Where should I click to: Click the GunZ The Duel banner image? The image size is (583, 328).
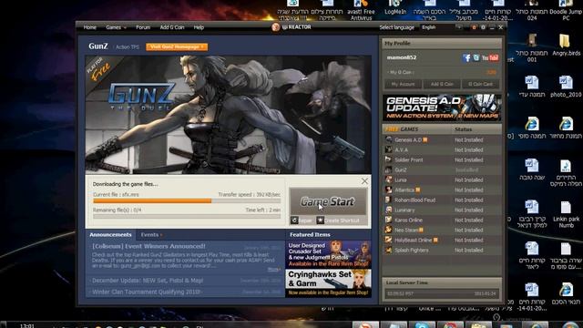click(228, 115)
